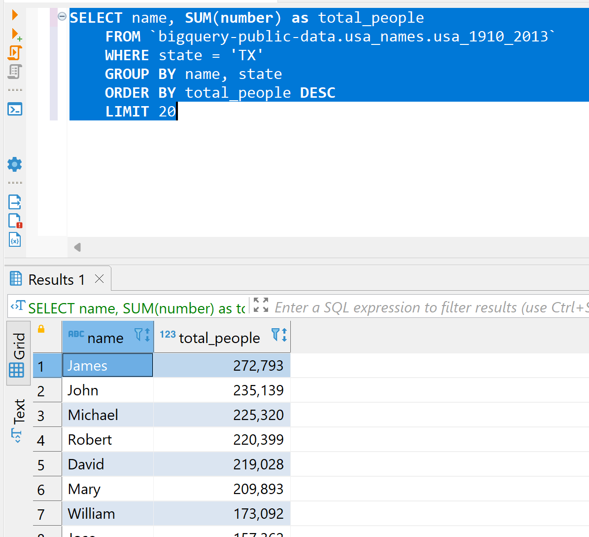Screen dimensions: 589x537
Task: Open filter and sort options for total_people column
Action: tap(279, 335)
